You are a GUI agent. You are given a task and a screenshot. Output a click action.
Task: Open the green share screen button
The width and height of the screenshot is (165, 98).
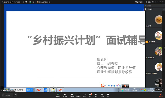tap(72, 95)
